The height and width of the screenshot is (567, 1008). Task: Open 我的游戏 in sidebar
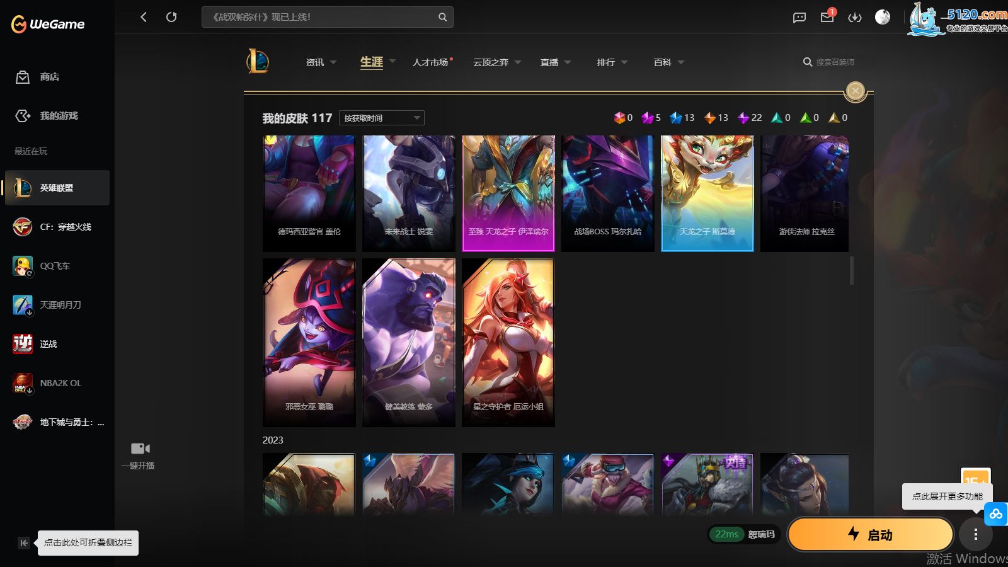(x=57, y=116)
